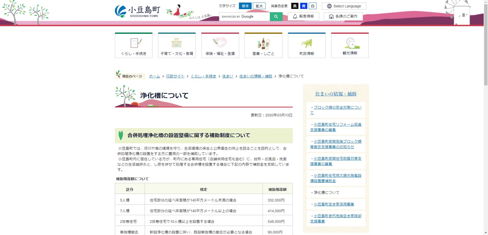The height and width of the screenshot is (235, 488).
Task: Navigate to ホーム in the breadcrumb
Action: click(x=154, y=76)
